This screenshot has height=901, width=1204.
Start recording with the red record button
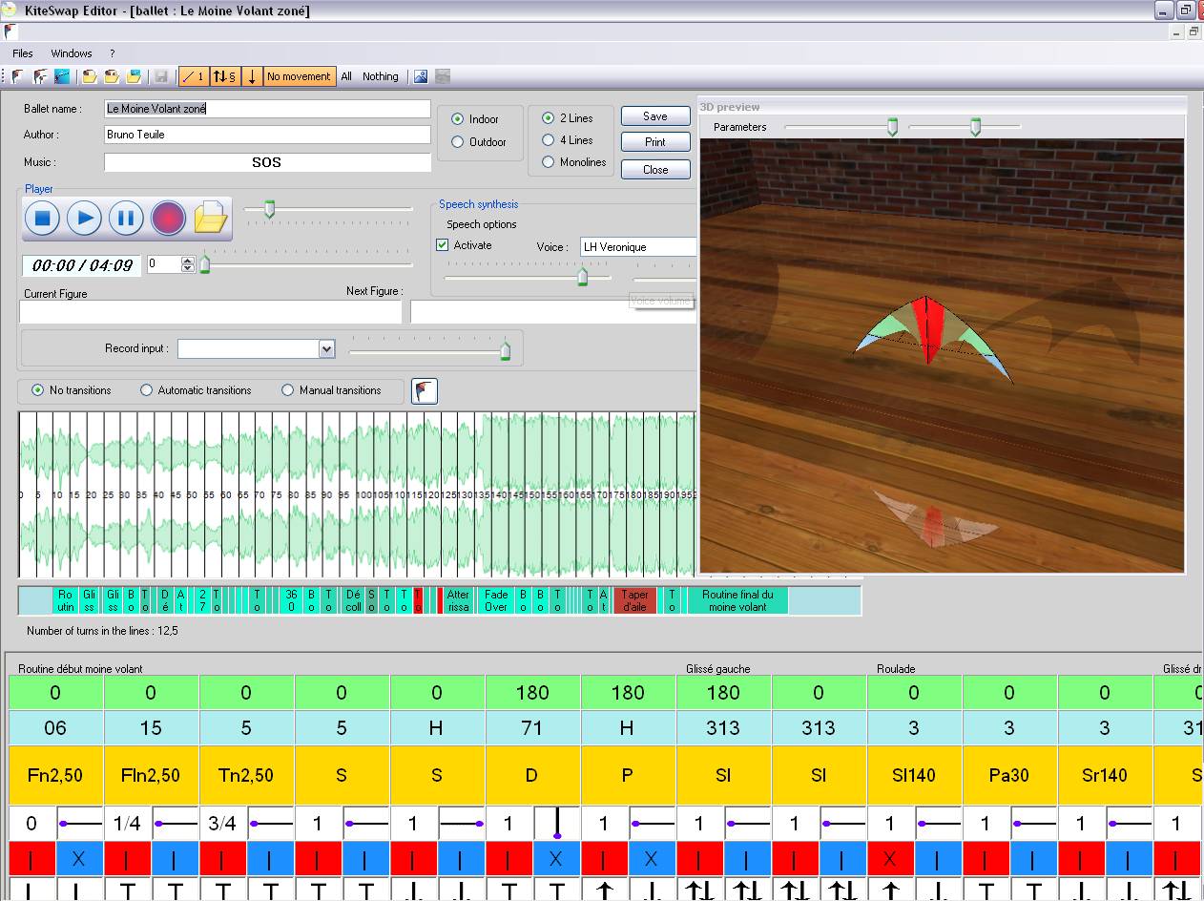[x=168, y=219]
